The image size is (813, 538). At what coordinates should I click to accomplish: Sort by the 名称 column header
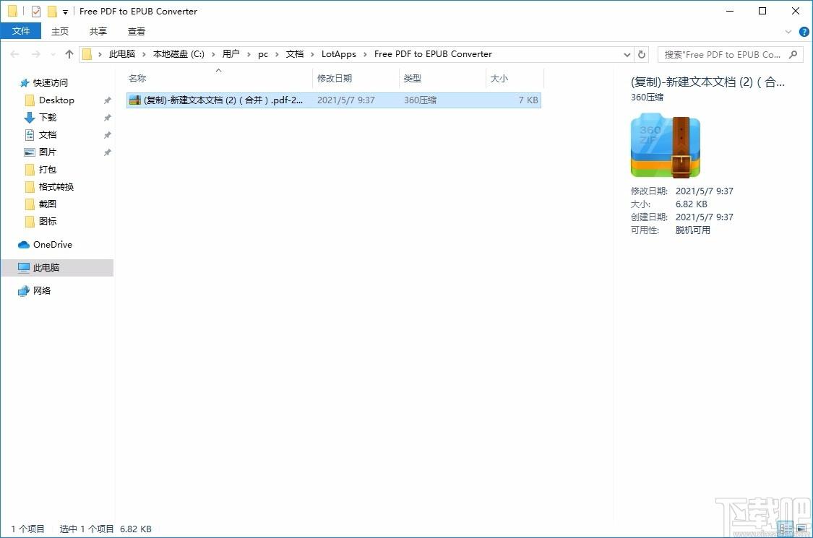click(x=219, y=78)
